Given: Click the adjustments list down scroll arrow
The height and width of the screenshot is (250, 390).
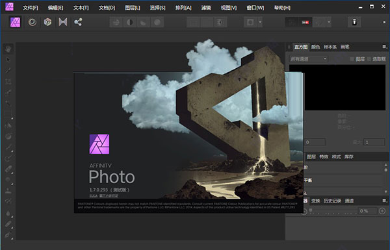Looking at the screenshot, I should pos(385,192).
